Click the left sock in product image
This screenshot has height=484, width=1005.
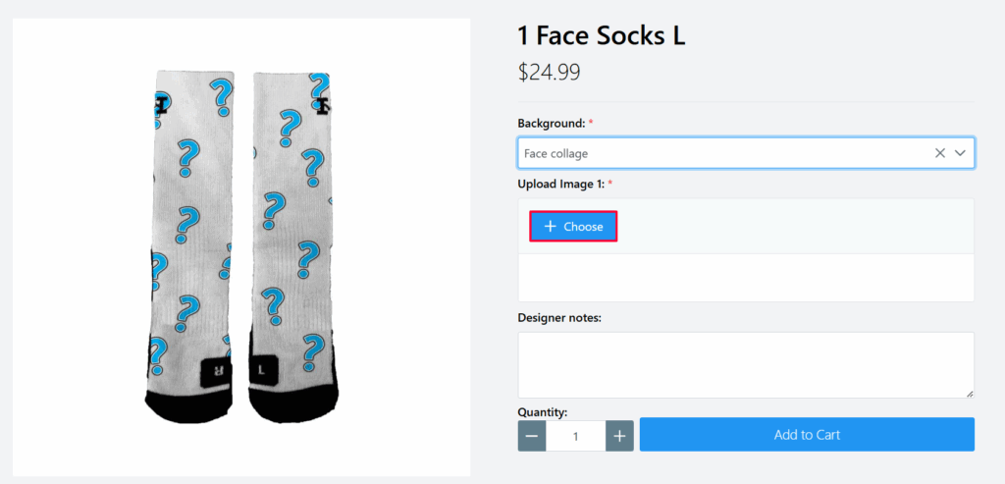coord(189,236)
